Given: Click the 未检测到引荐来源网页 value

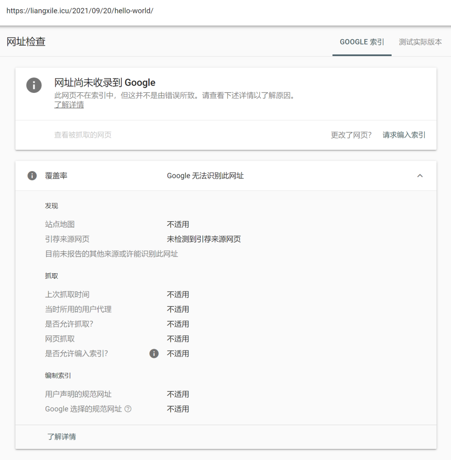Looking at the screenshot, I should tap(203, 239).
